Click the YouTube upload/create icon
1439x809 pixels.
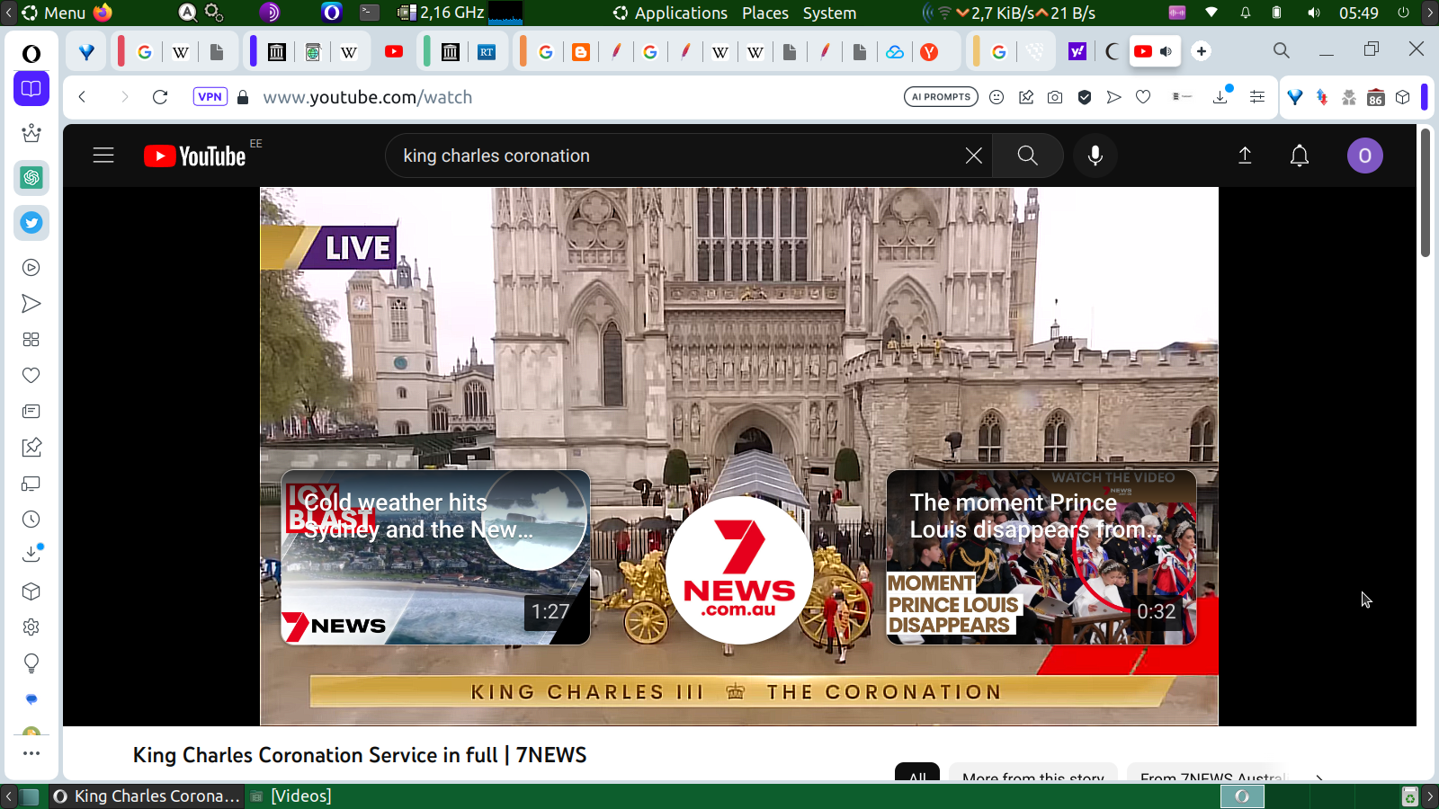click(x=1245, y=156)
